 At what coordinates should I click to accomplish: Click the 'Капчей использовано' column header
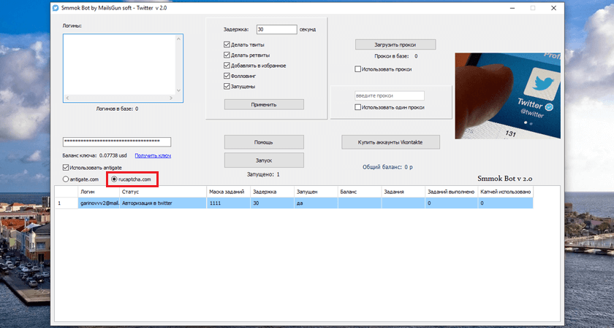click(505, 192)
